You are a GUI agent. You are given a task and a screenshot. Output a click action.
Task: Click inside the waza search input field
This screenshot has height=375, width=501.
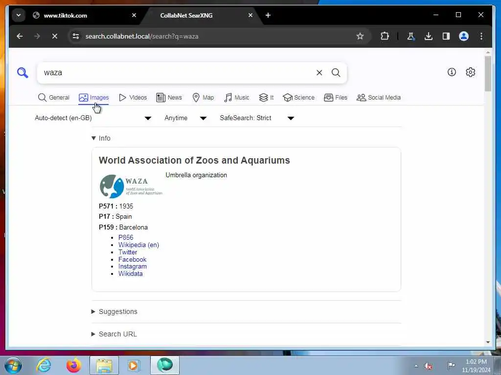[176, 73]
